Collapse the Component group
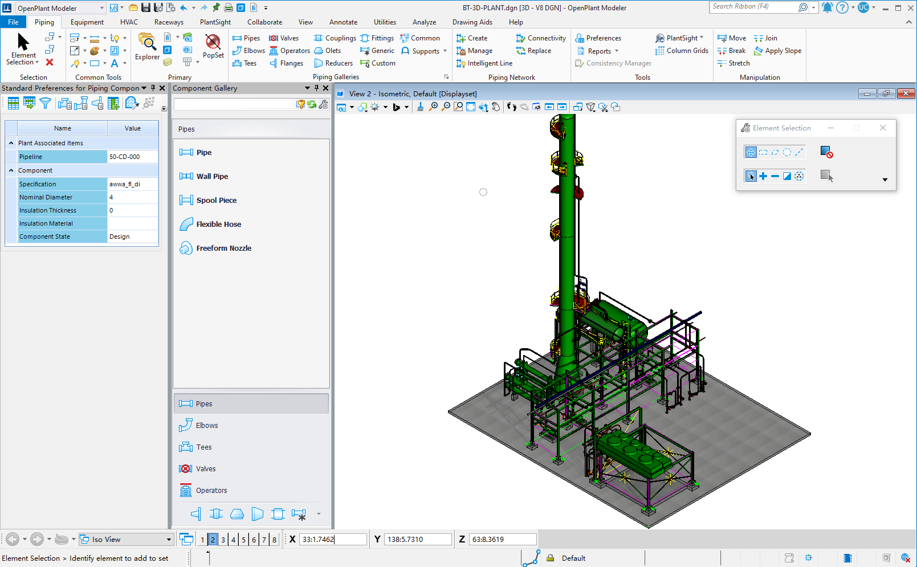 (11, 170)
